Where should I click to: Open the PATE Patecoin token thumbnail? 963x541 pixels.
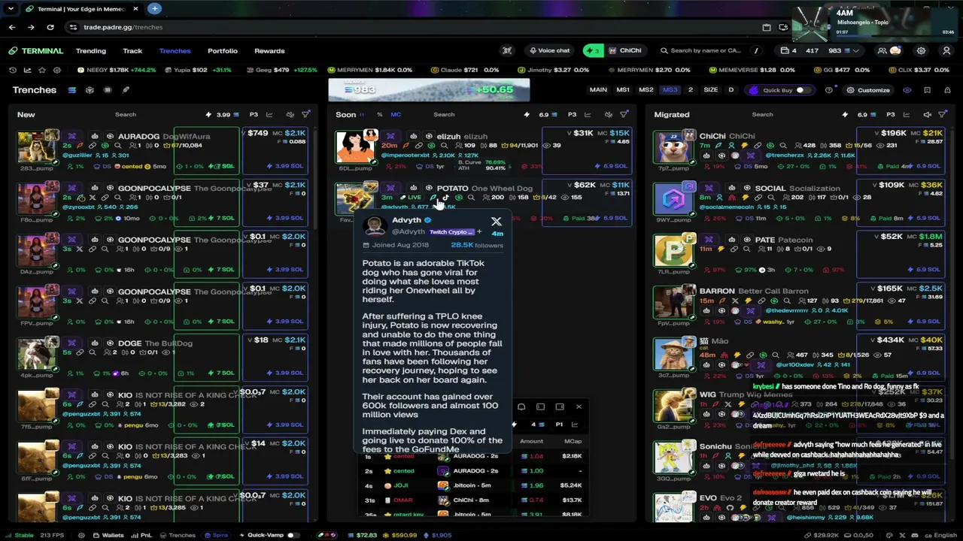tap(673, 251)
